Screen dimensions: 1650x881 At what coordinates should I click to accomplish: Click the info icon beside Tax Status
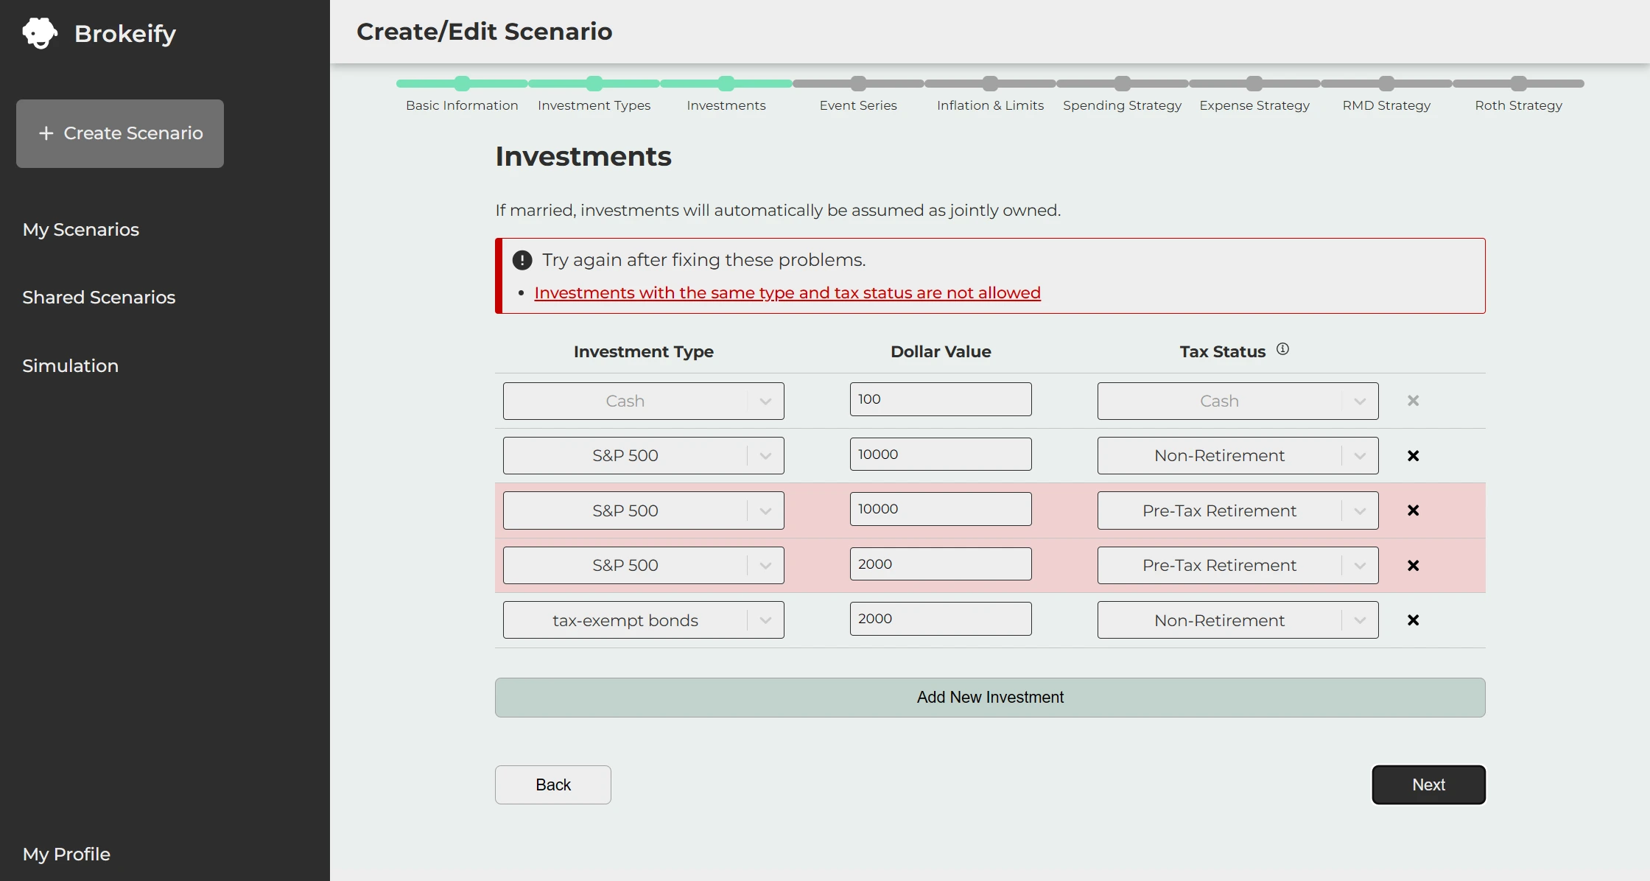(x=1283, y=348)
